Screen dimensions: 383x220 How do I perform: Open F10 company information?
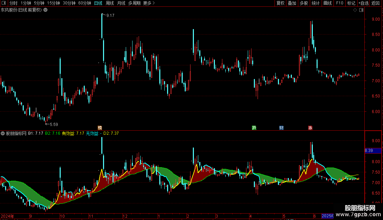click(340, 3)
